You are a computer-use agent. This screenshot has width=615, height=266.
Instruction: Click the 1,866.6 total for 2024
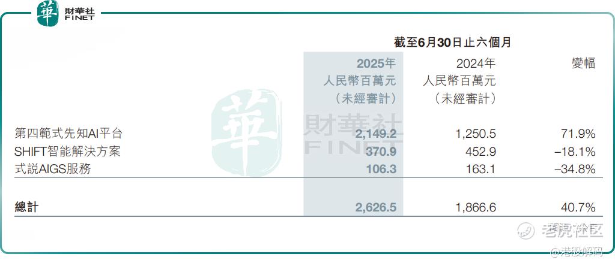point(476,207)
